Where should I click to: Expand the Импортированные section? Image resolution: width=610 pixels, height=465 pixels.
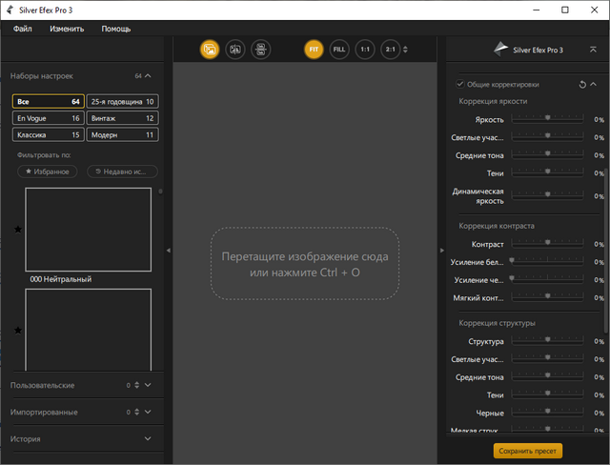(x=148, y=413)
